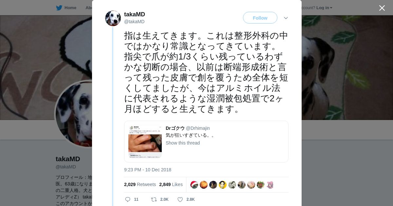This screenshot has height=206, width=393.
Task: Open the Twitter bird Home icon
Action: (x=59, y=8)
